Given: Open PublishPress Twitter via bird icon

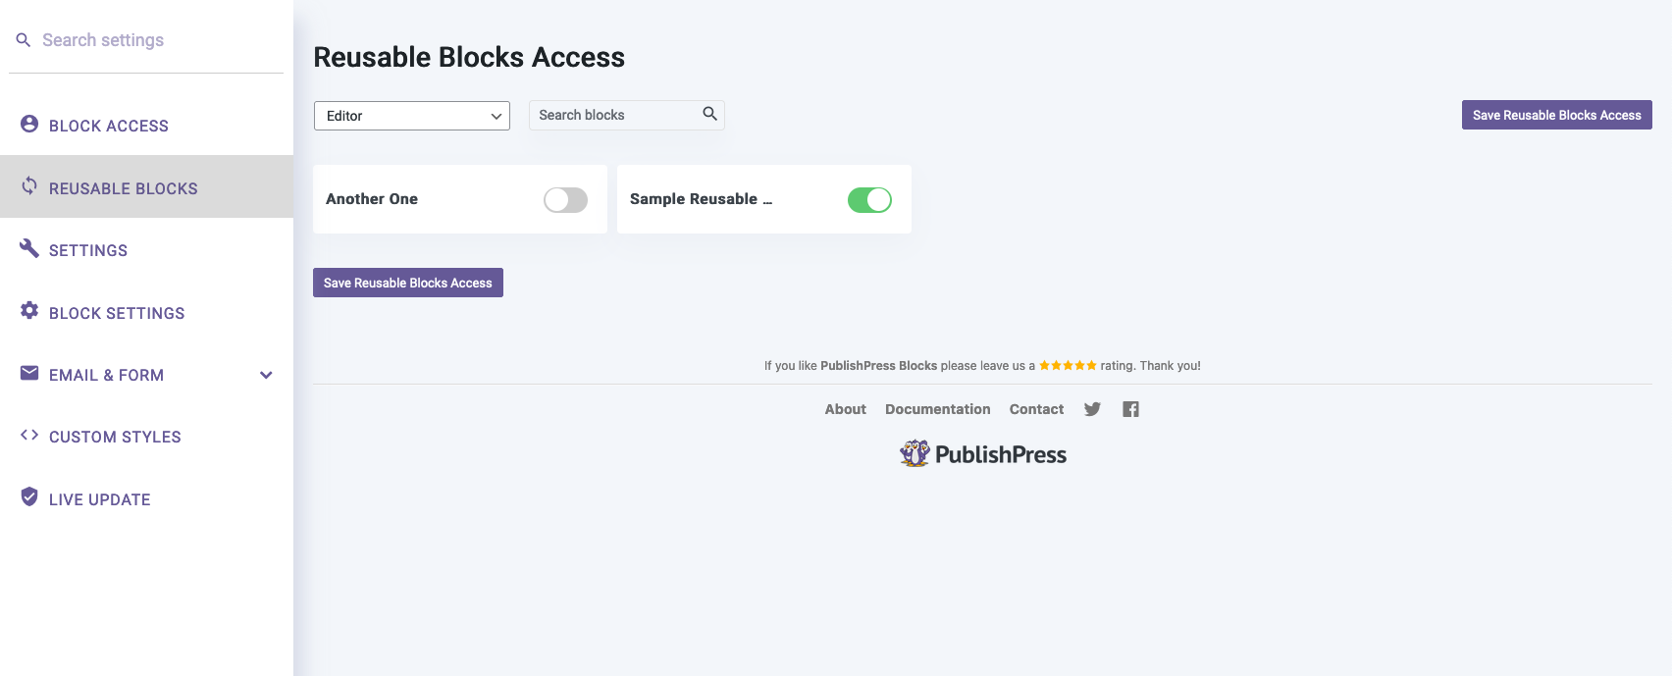Looking at the screenshot, I should [1091, 409].
